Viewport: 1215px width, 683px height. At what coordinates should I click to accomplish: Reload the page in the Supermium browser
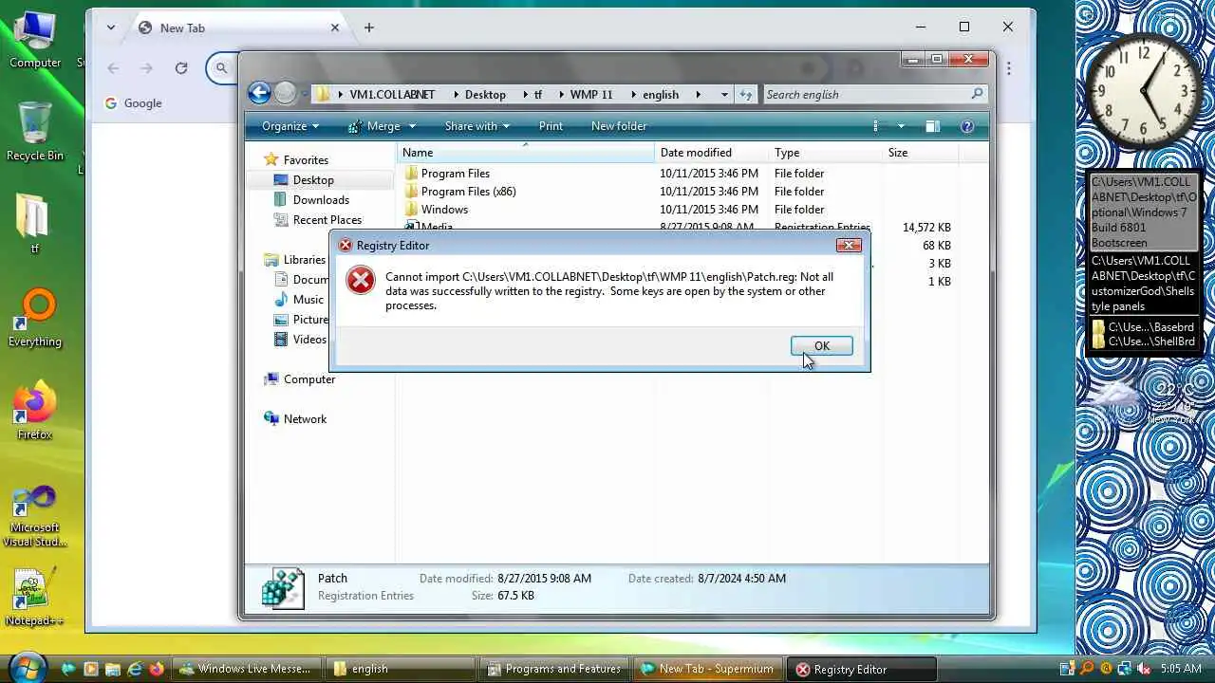click(181, 67)
